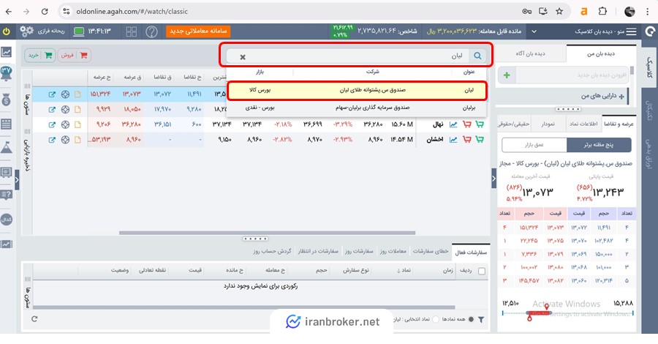Viewport: 658px width, 344px height.
Task: Click the green buy cart in اخشان row
Action: pyautogui.click(x=479, y=140)
